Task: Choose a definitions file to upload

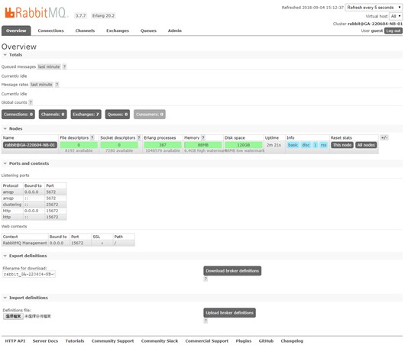Action: tap(13, 317)
